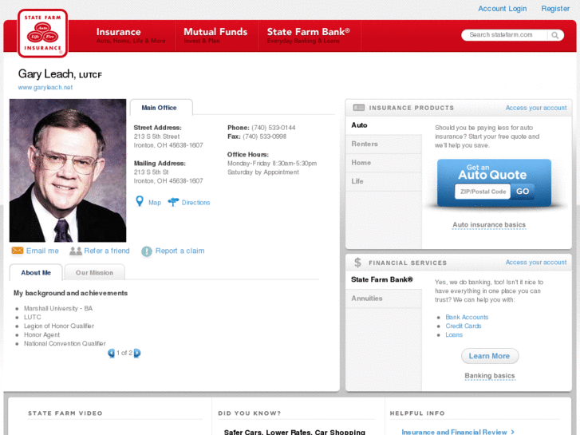Open the www.garyleach.net website link
This screenshot has height=435, width=580.
tap(45, 87)
